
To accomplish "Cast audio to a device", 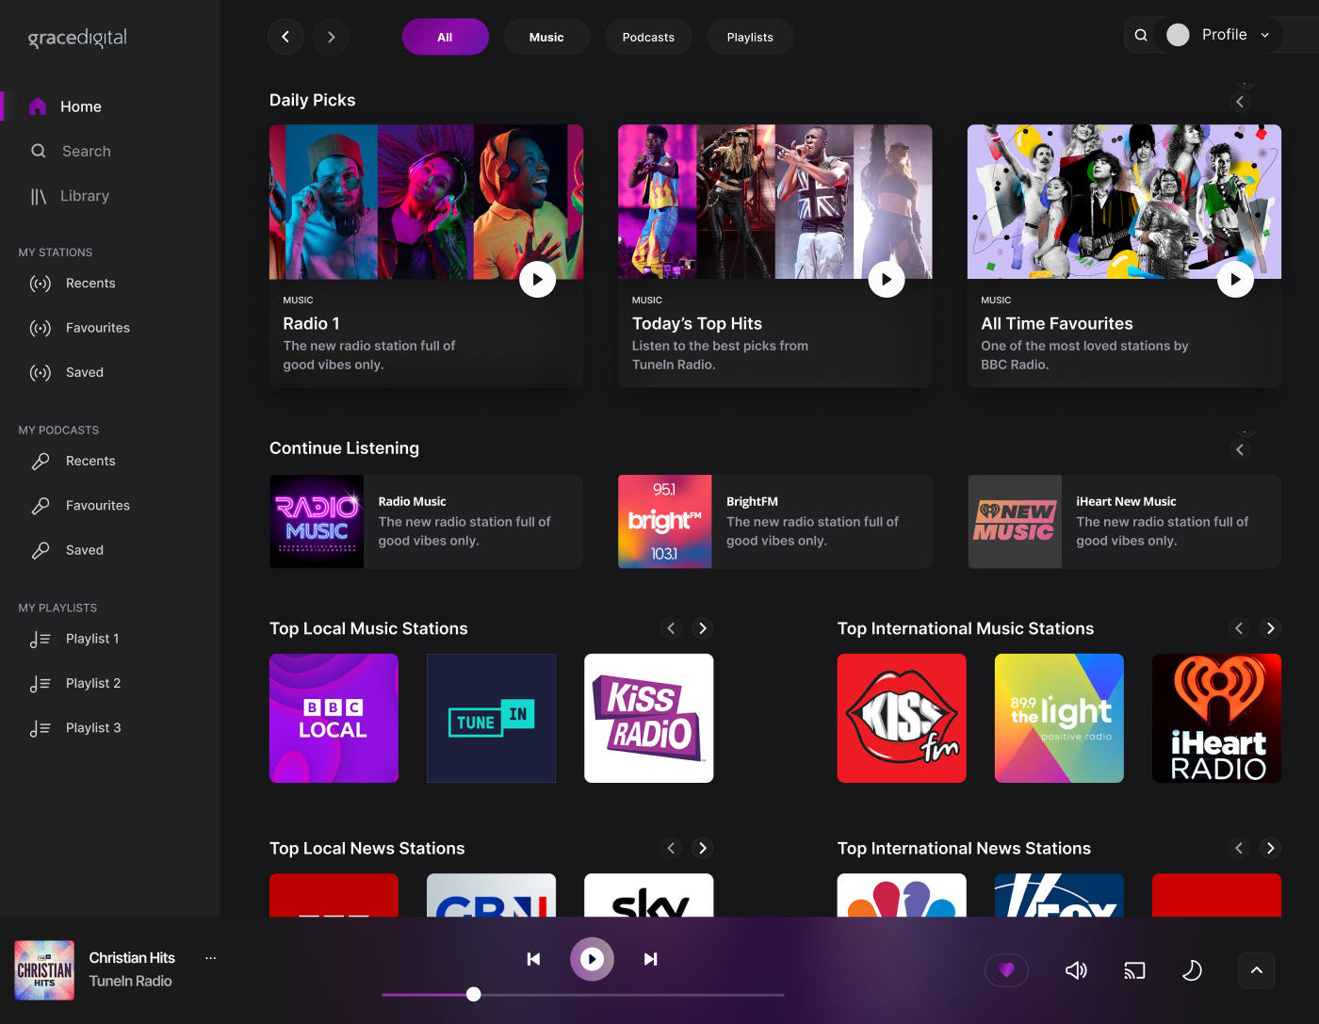I will click(1134, 970).
